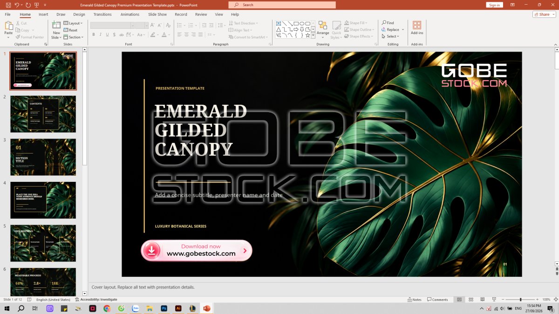Switch to Normal view icon

coord(459,300)
